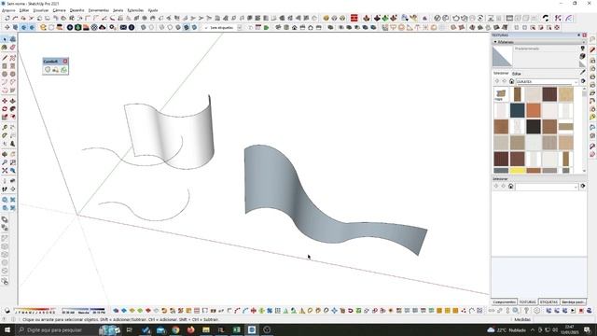597x336 pixels.
Task: Switch to the ETIQUETAS tray tab
Action: pyautogui.click(x=548, y=301)
